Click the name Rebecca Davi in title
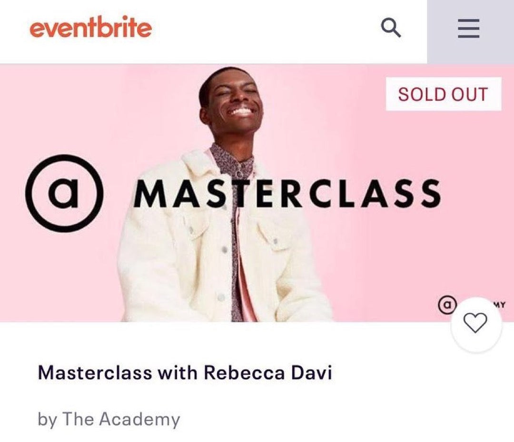514x442 pixels. click(x=268, y=372)
